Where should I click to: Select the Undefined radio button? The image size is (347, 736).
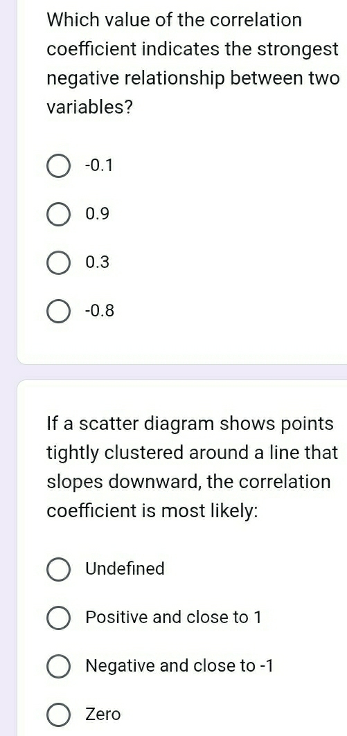tap(58, 569)
